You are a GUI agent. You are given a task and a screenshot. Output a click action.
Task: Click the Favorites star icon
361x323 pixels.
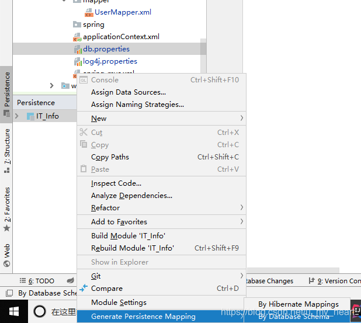pos(6,228)
